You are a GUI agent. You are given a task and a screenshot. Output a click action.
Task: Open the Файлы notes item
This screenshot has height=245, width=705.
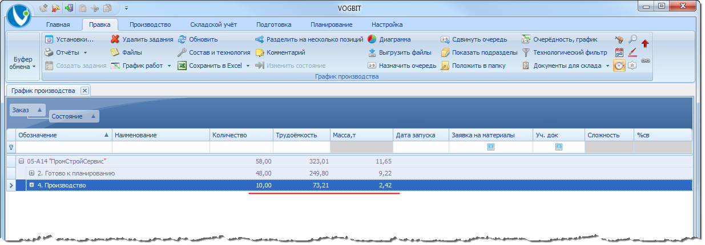tap(126, 52)
